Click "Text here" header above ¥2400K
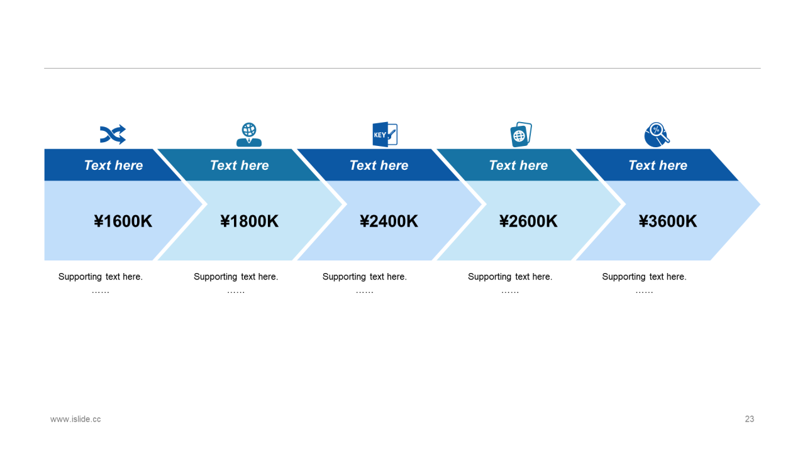Screen dimensions: 805x453 point(379,165)
